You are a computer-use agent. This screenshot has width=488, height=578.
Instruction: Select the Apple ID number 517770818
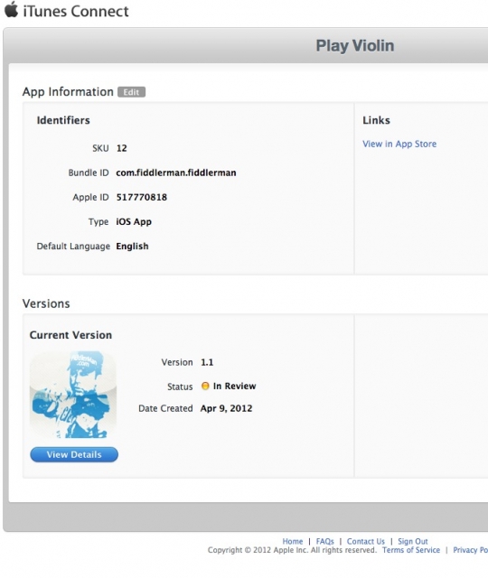pyautogui.click(x=142, y=197)
